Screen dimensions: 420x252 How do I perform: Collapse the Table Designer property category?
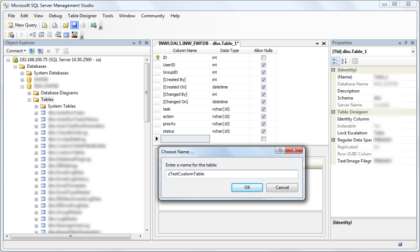click(333, 112)
